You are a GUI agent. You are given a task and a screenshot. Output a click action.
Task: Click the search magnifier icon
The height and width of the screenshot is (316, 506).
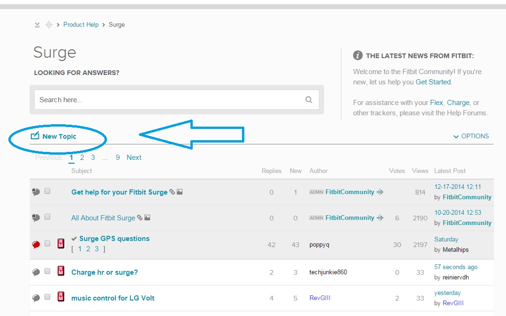pyautogui.click(x=309, y=99)
